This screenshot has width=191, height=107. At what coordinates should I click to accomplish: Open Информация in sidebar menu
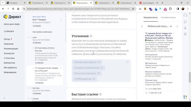point(10,72)
